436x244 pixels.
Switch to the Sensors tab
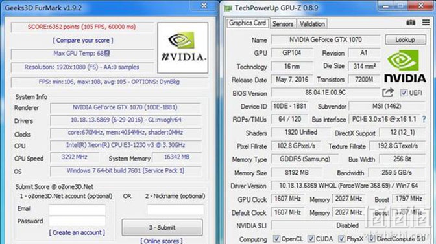(x=283, y=24)
